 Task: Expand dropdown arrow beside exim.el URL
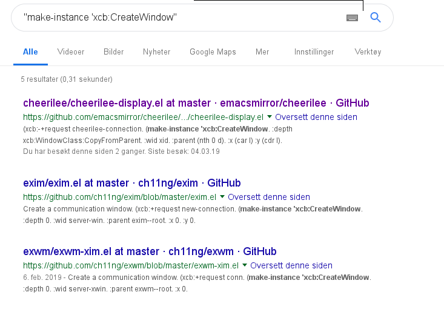coord(222,196)
